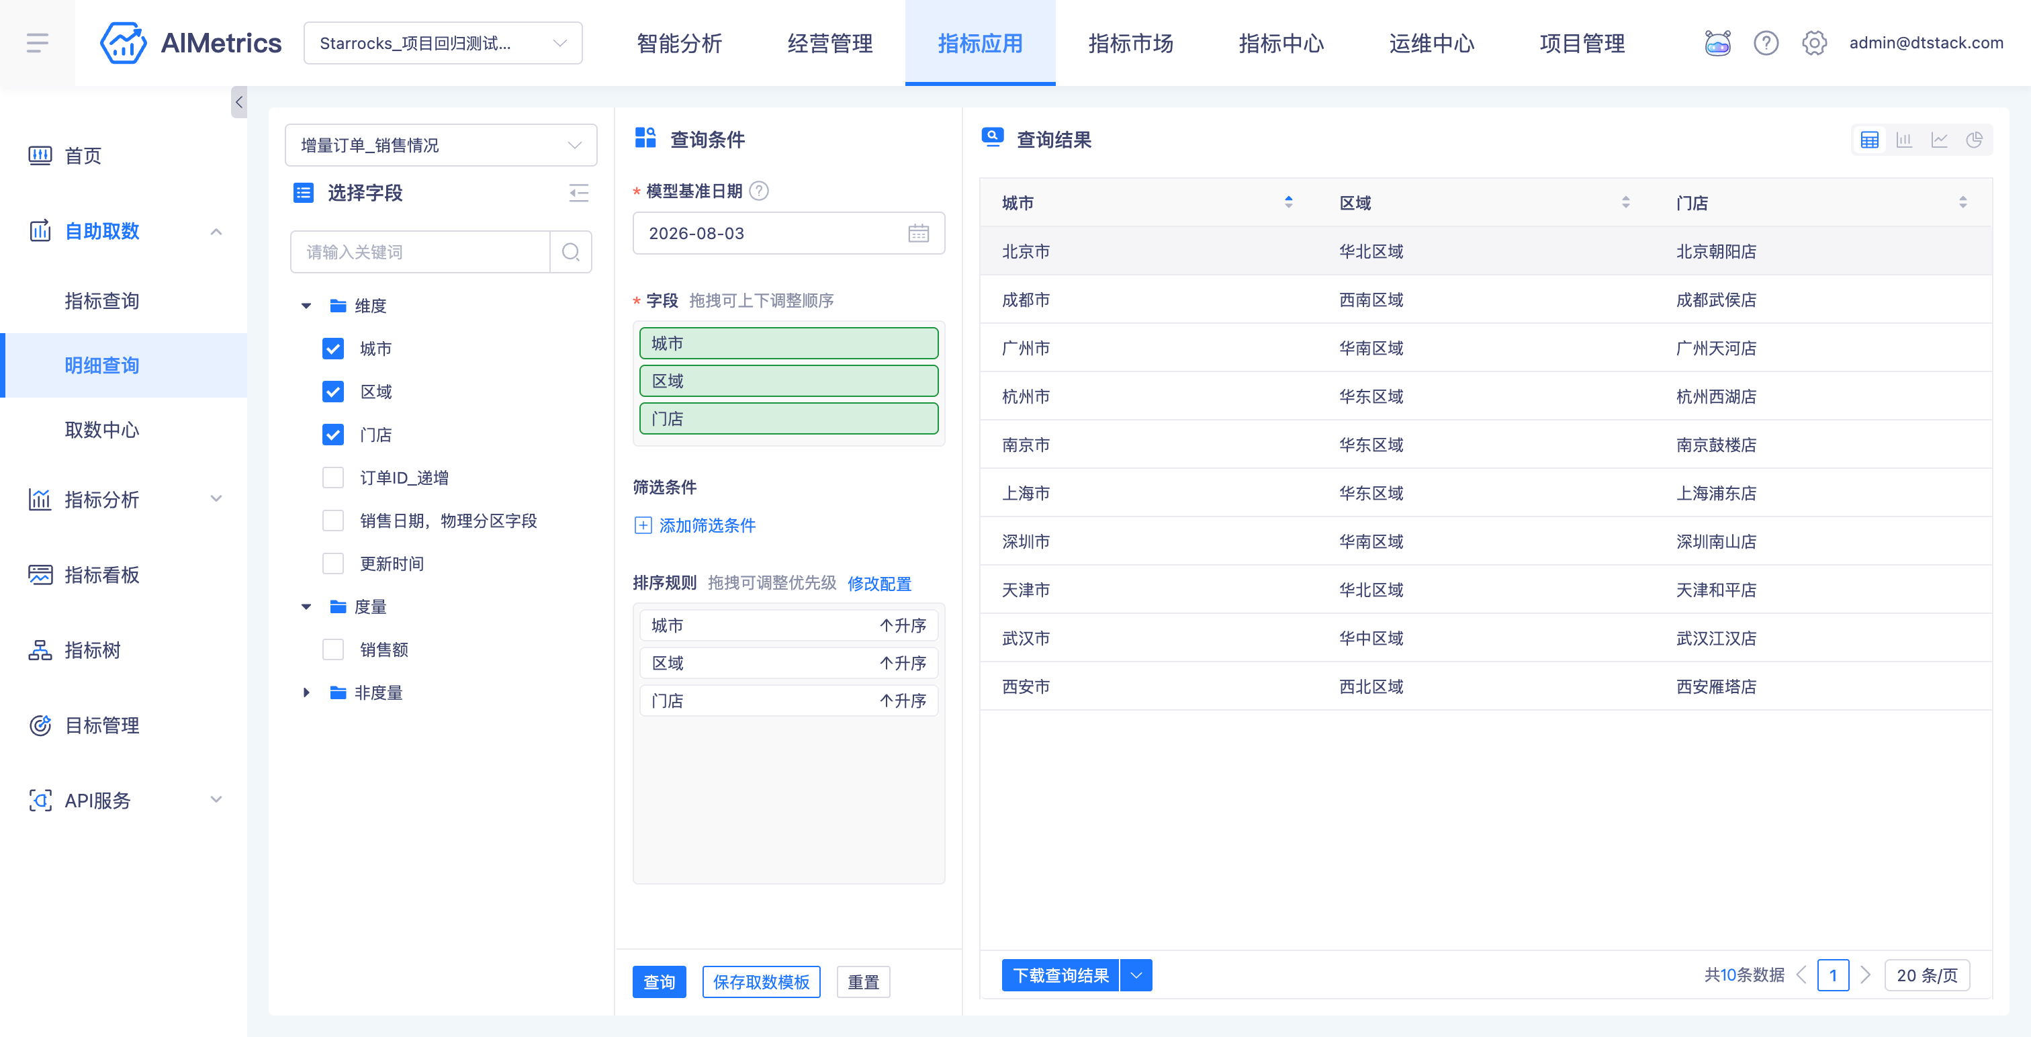Image resolution: width=2031 pixels, height=1037 pixels.
Task: Click the plus icon for 添加筛选条件
Action: 643,525
